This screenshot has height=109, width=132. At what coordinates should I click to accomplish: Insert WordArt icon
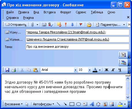coord(92,104)
